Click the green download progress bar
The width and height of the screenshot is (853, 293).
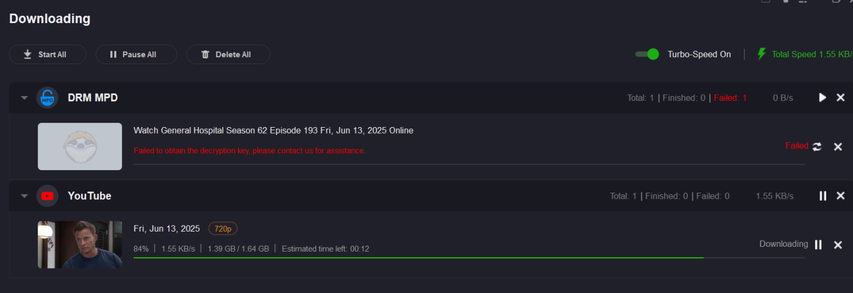(x=418, y=258)
